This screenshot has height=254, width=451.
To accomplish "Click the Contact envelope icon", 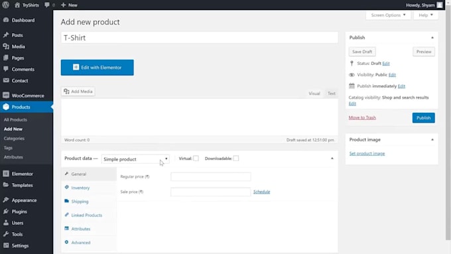I will tap(6, 80).
